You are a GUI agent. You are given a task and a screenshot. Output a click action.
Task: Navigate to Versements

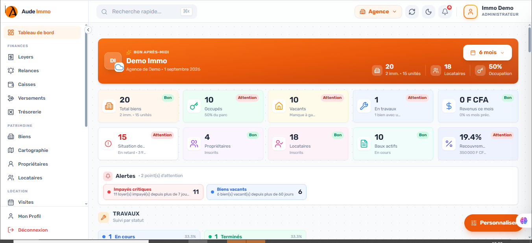[x=42, y=98]
